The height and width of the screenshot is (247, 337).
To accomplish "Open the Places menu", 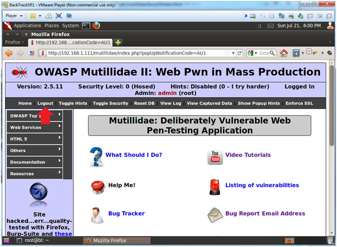I will 51,25.
